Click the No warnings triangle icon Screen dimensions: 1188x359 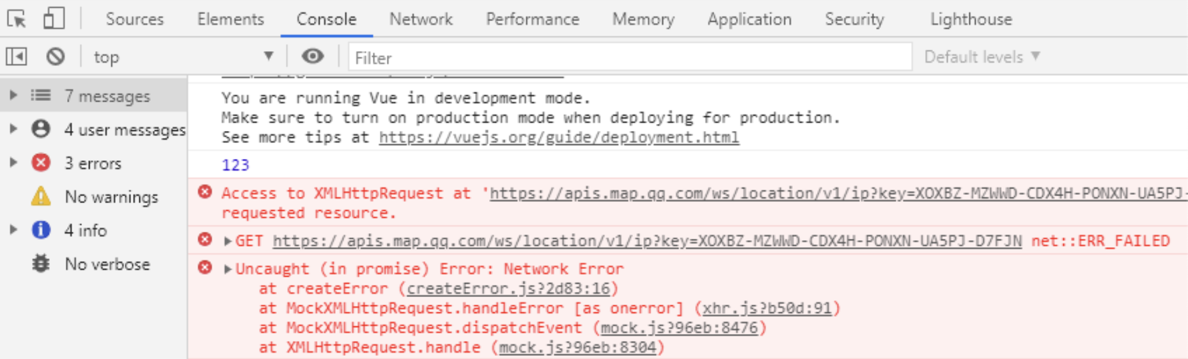click(41, 197)
